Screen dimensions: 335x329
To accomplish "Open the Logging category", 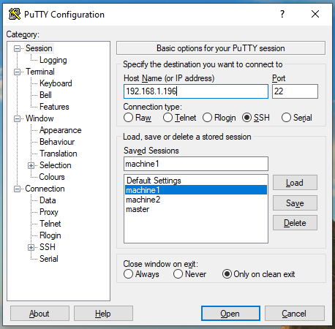I will click(53, 60).
